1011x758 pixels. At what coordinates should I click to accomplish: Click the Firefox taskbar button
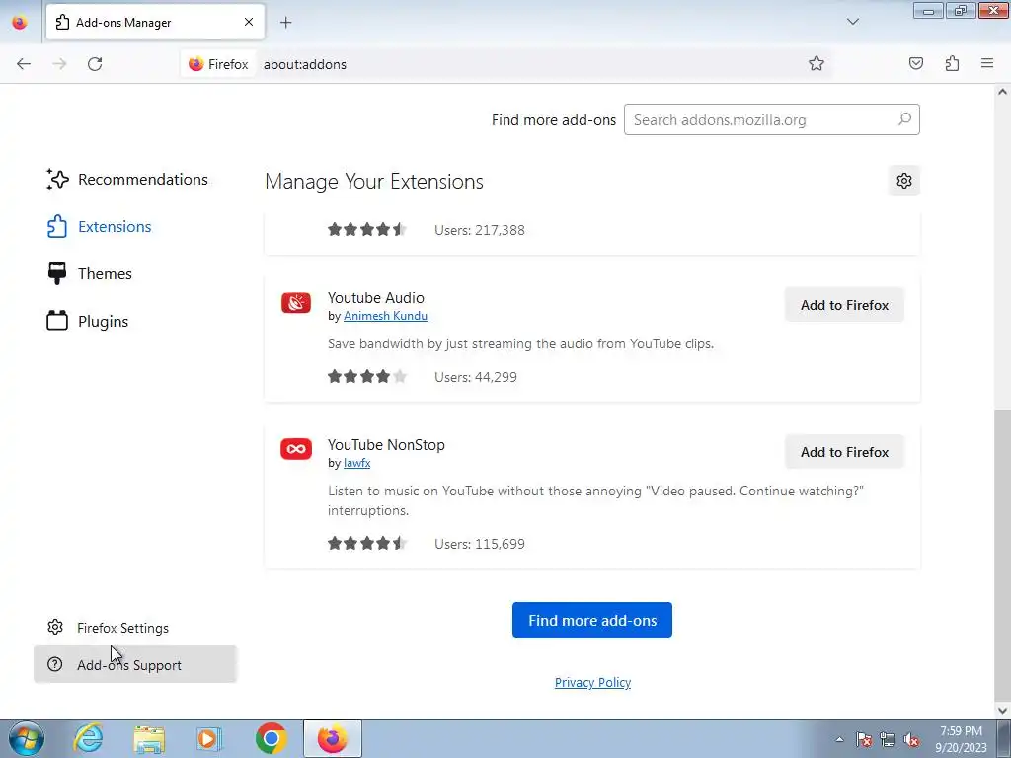click(332, 738)
